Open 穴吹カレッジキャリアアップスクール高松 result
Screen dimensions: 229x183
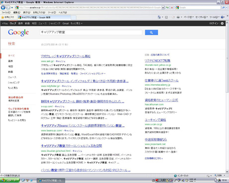point(66,56)
